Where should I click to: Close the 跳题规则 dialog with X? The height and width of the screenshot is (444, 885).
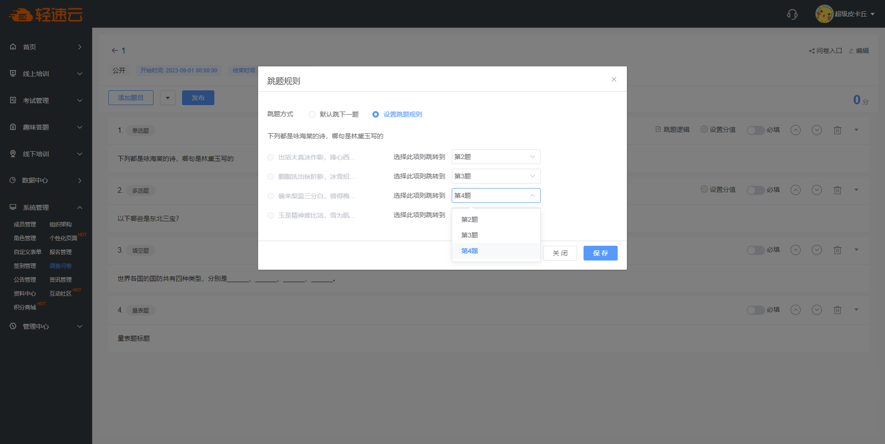tap(614, 79)
